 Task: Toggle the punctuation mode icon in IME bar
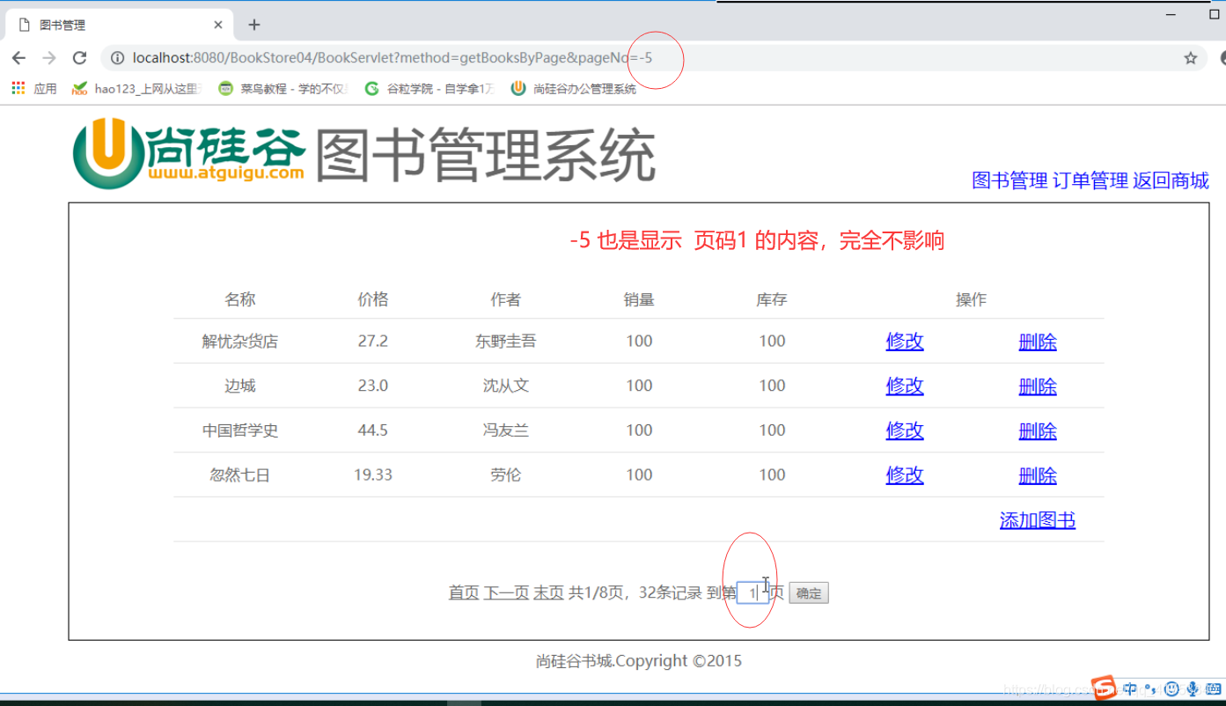coord(1150,689)
